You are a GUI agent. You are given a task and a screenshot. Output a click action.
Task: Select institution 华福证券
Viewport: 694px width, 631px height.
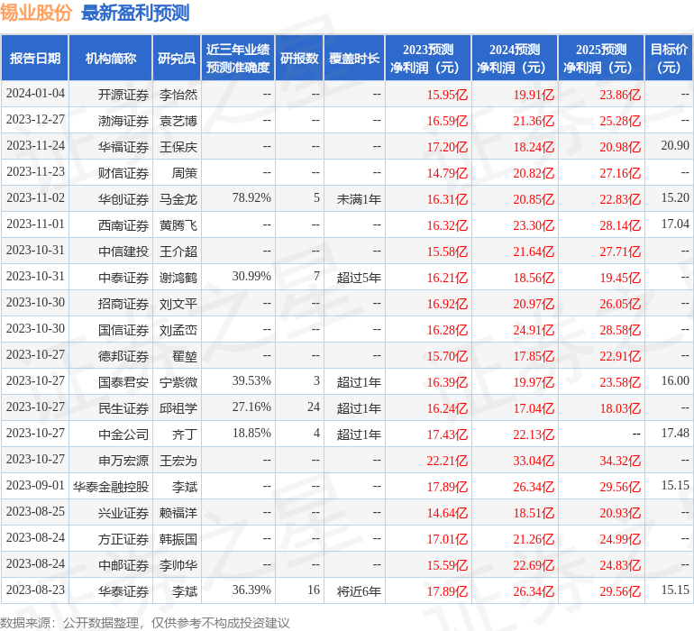click(x=123, y=147)
